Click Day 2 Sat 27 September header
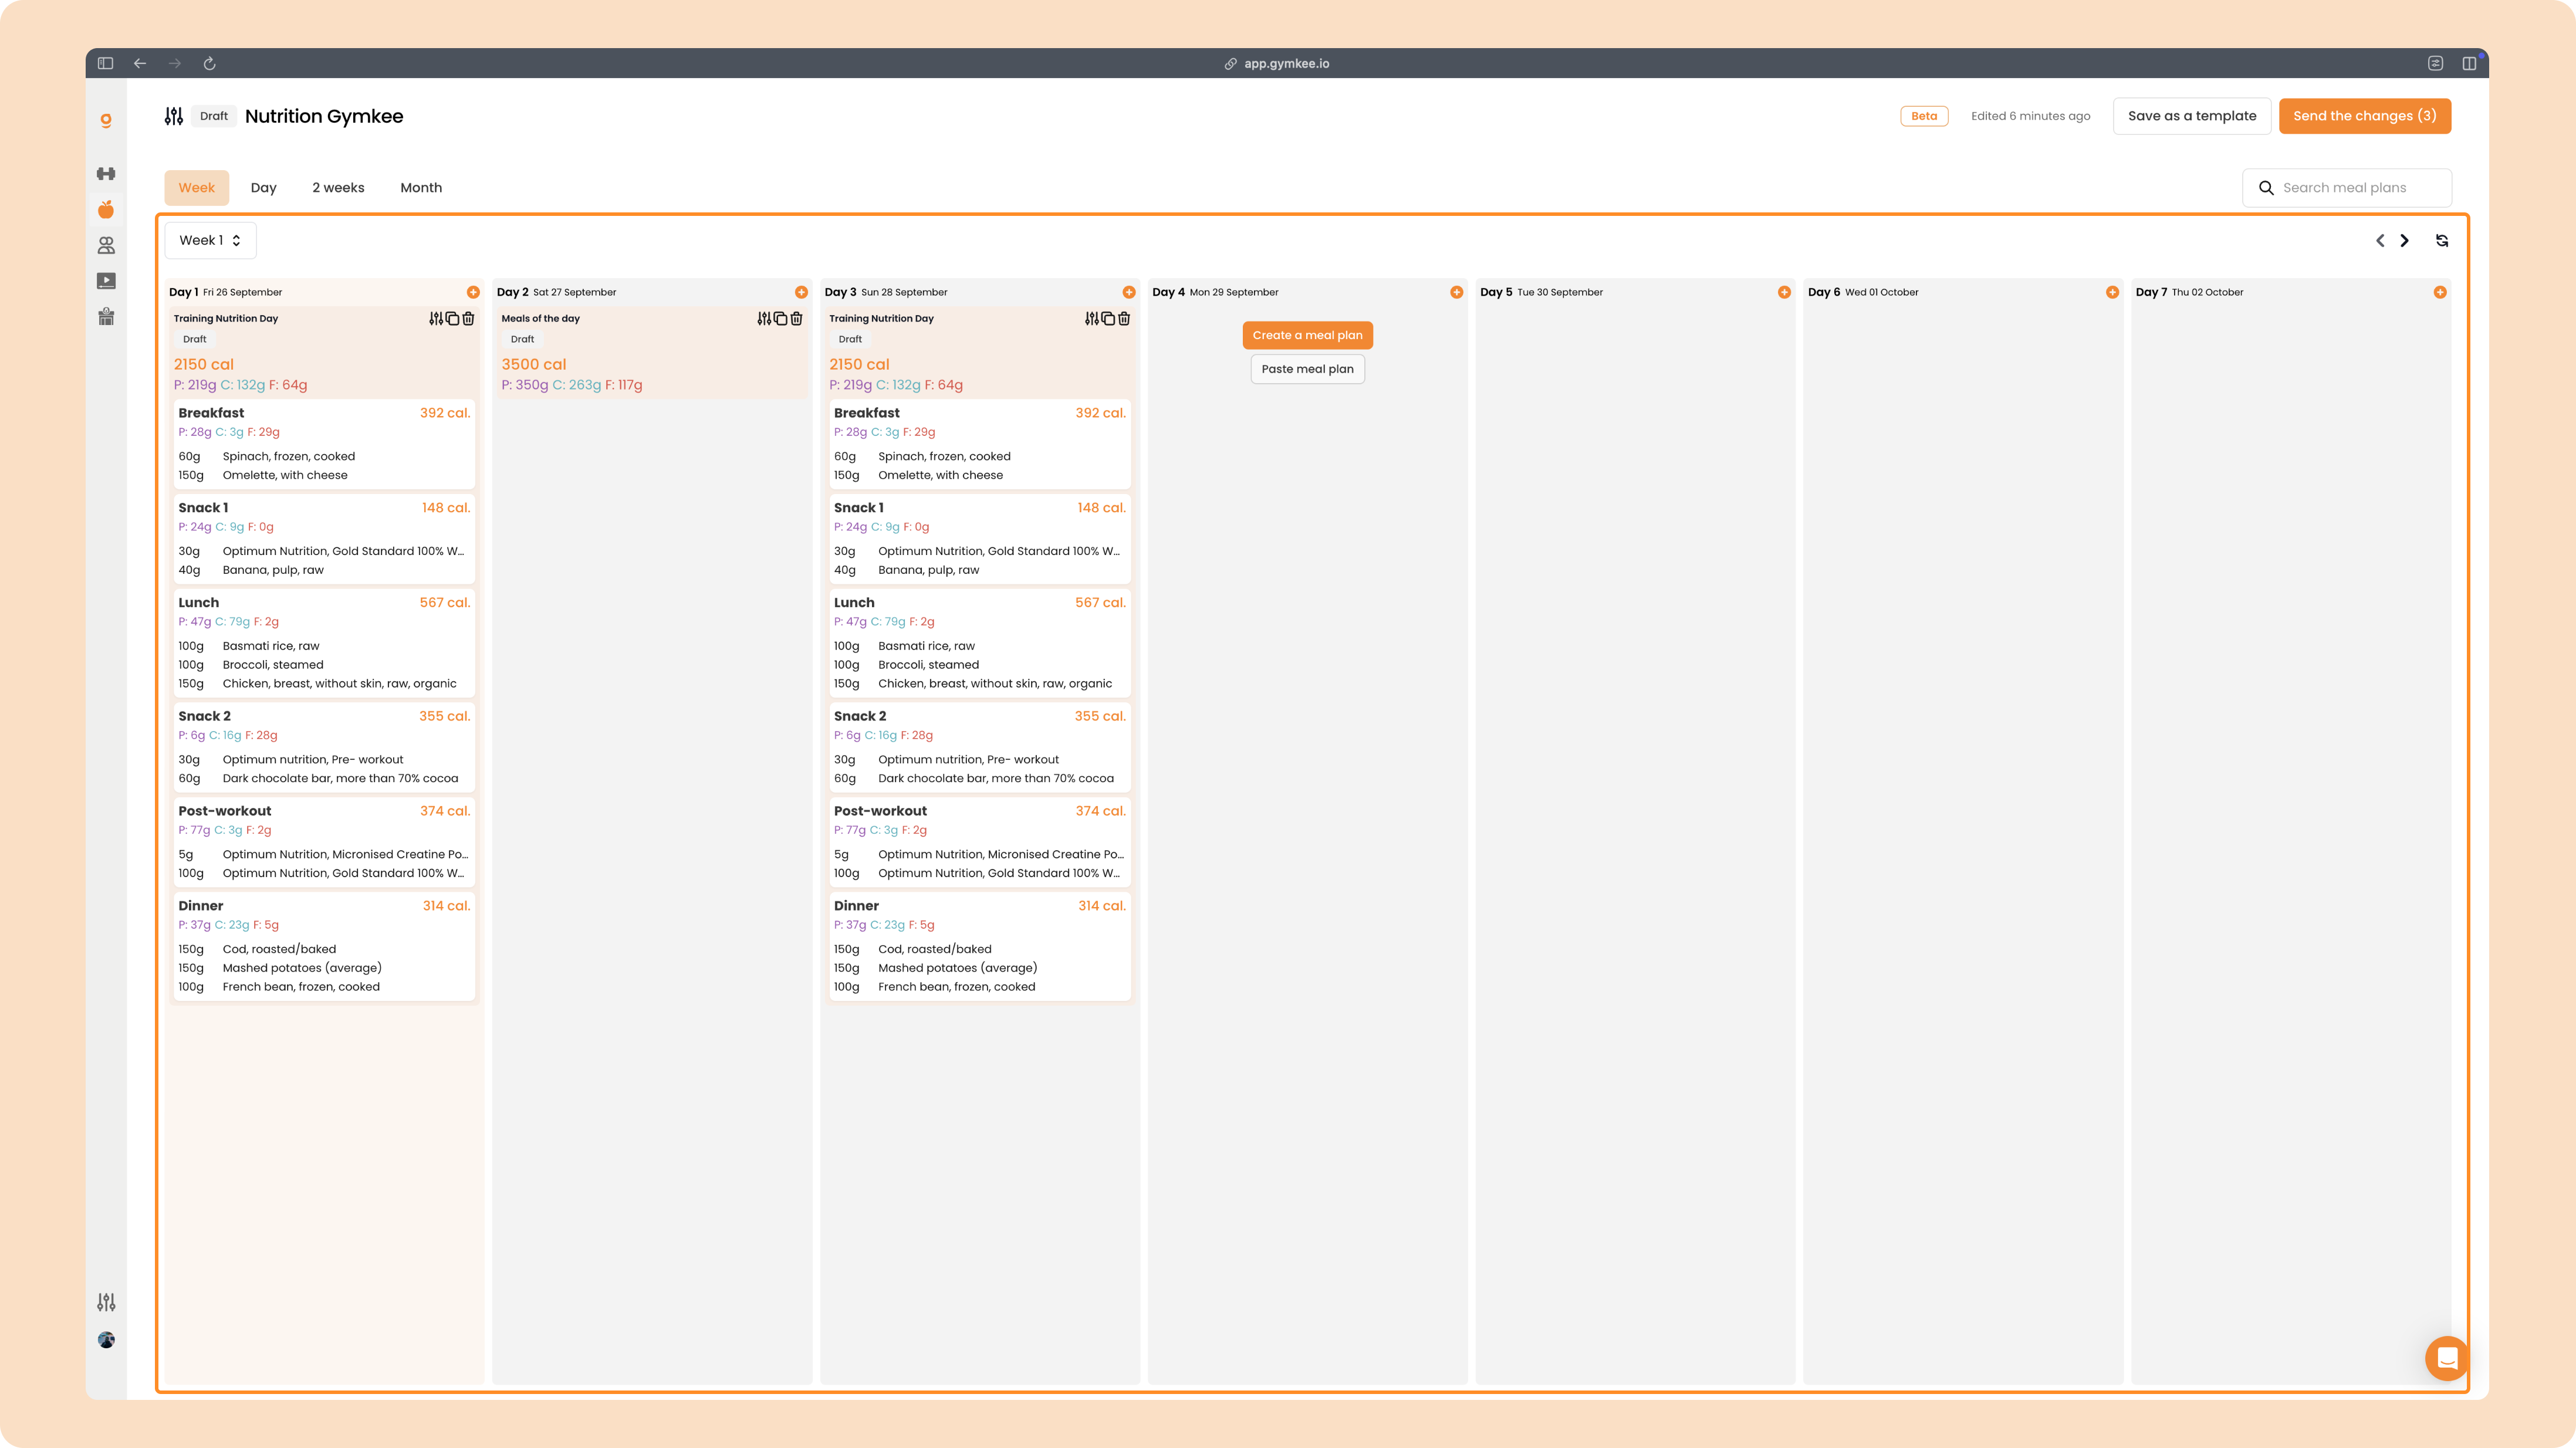The image size is (2576, 1448). tap(557, 292)
